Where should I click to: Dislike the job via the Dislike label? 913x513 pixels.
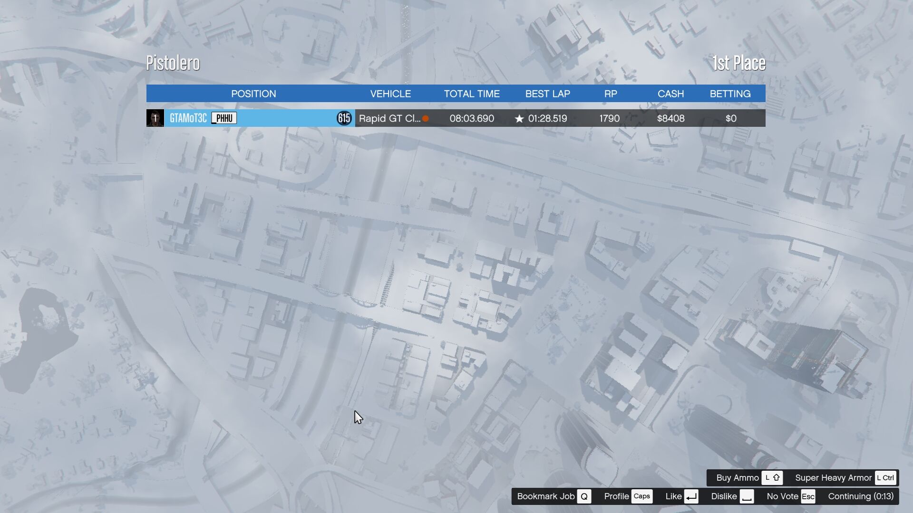[x=724, y=496]
